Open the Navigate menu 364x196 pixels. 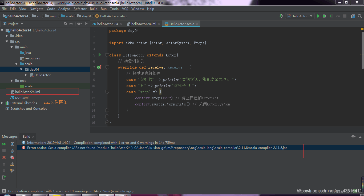[36, 9]
